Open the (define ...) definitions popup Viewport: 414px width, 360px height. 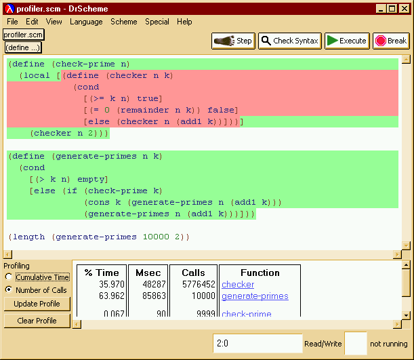click(23, 47)
